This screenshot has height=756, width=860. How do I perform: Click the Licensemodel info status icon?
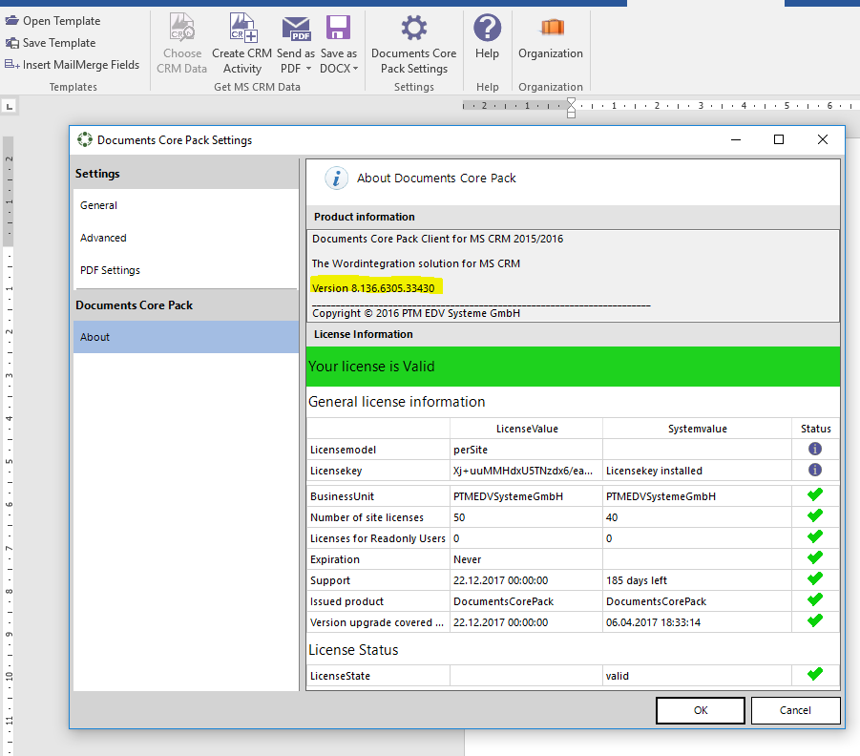pyautogui.click(x=815, y=449)
